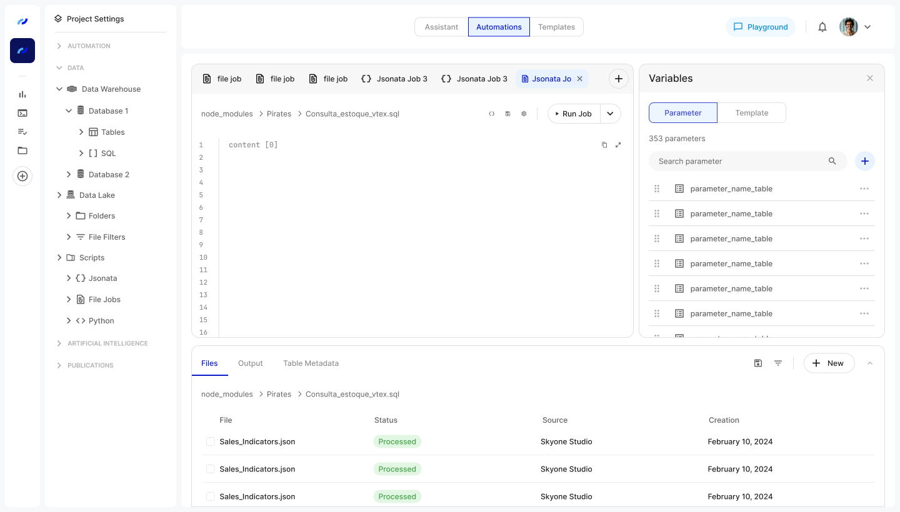Expand the Database 2 tree node
This screenshot has width=900, height=512.
tap(69, 174)
